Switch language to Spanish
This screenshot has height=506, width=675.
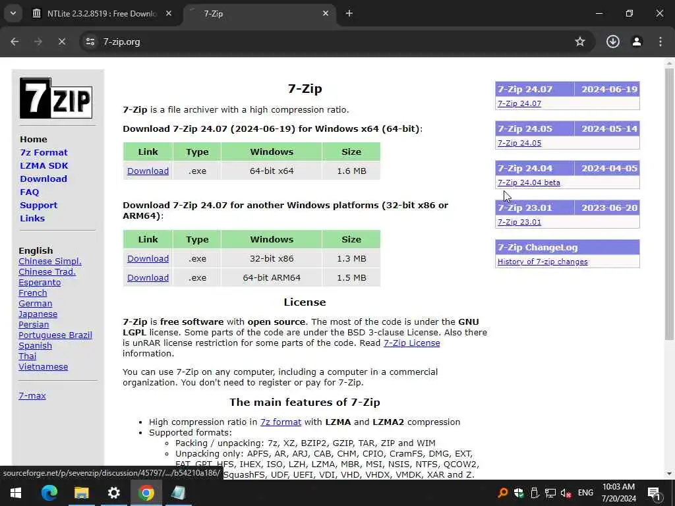[x=36, y=345]
